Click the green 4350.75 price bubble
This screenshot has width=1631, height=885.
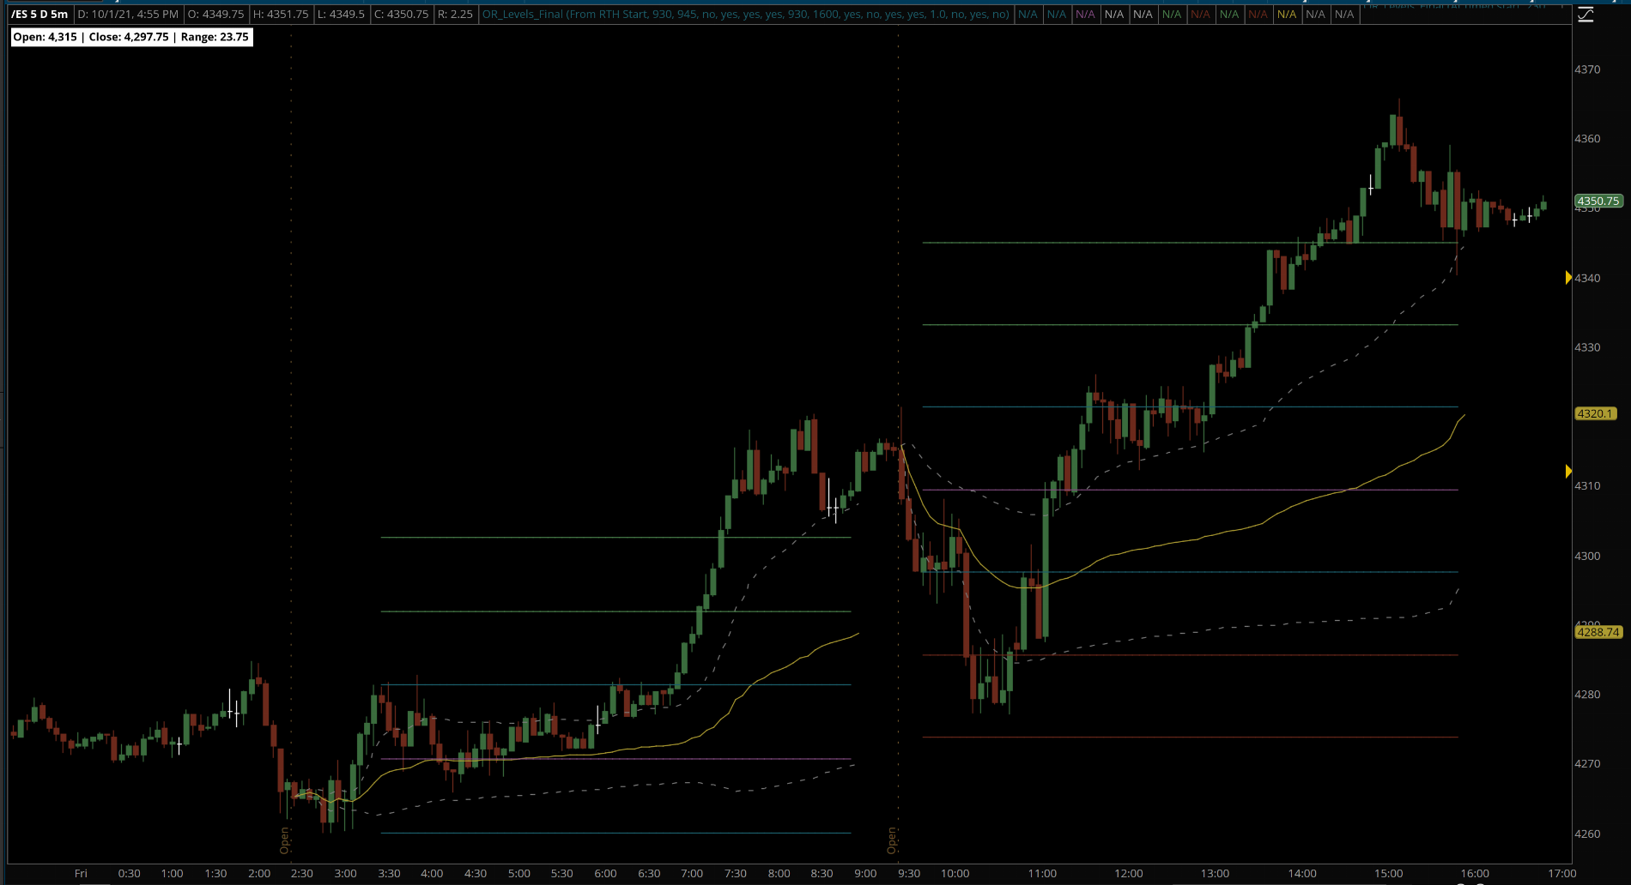[x=1598, y=202]
